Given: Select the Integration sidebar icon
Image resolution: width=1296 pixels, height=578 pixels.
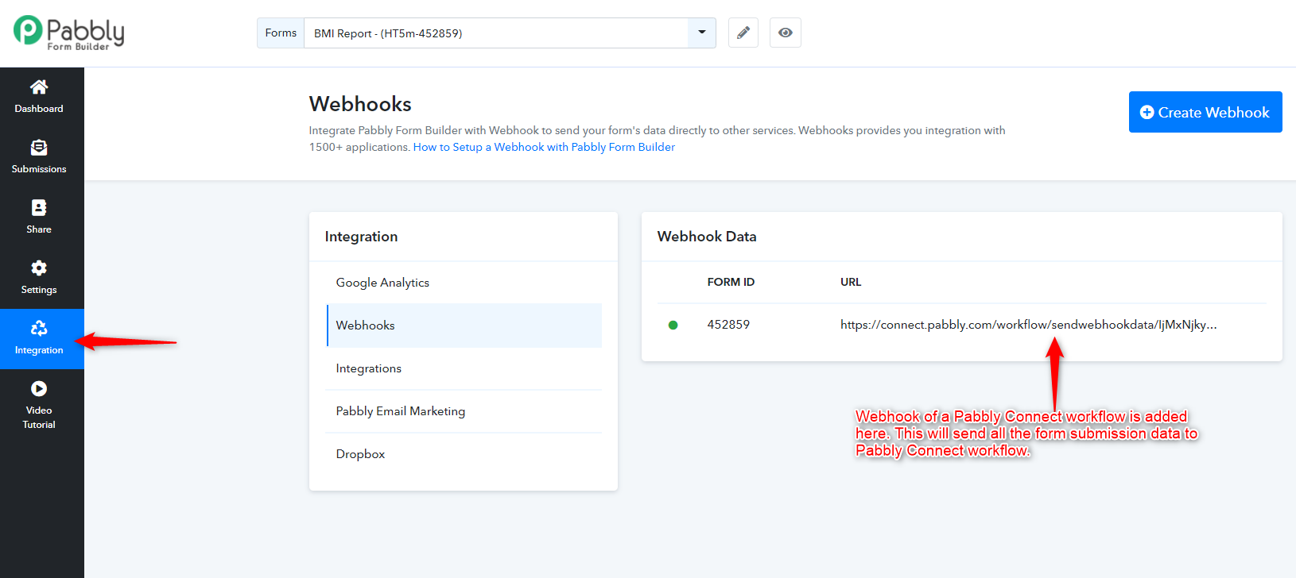Looking at the screenshot, I should [39, 328].
